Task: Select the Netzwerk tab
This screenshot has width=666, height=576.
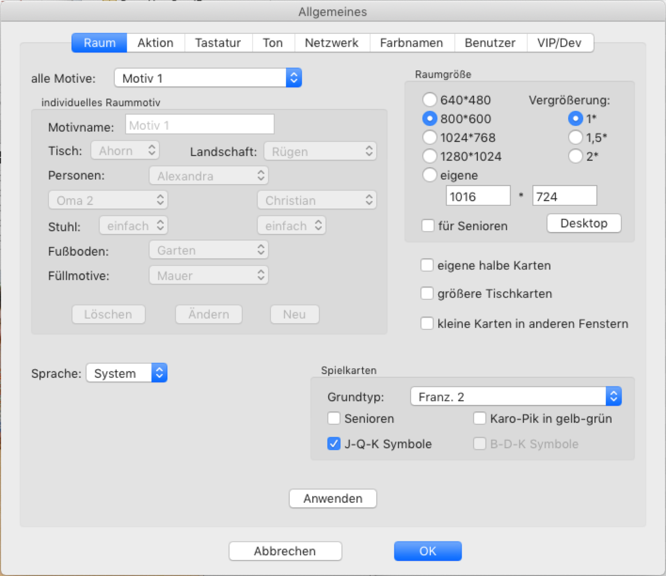Action: tap(331, 43)
